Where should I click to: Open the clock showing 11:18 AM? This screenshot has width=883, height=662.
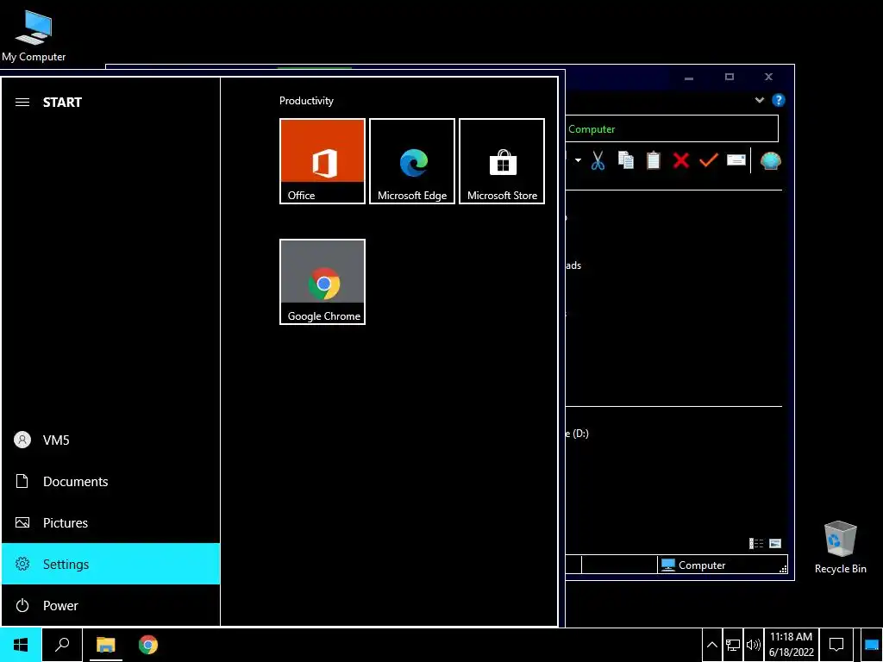point(792,645)
